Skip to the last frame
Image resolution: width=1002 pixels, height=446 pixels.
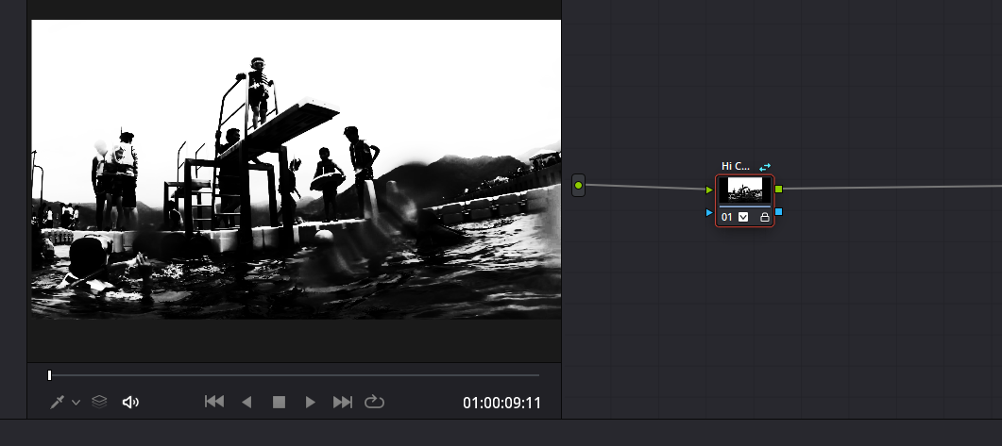pyautogui.click(x=342, y=402)
